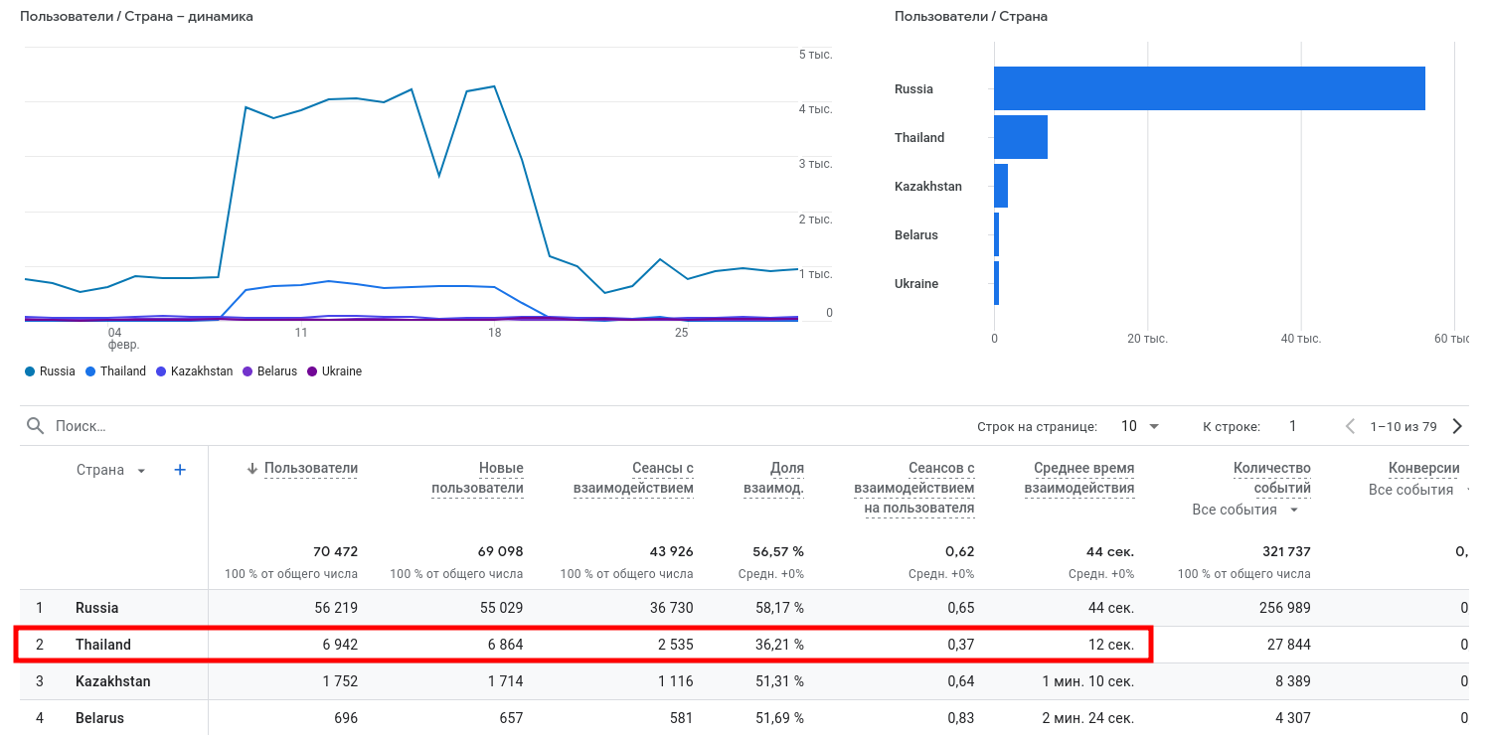Add a dimension with the plus icon

(x=180, y=470)
